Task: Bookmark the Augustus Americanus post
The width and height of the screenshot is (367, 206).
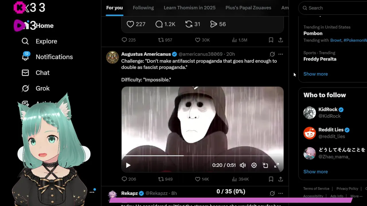Action: point(271,179)
